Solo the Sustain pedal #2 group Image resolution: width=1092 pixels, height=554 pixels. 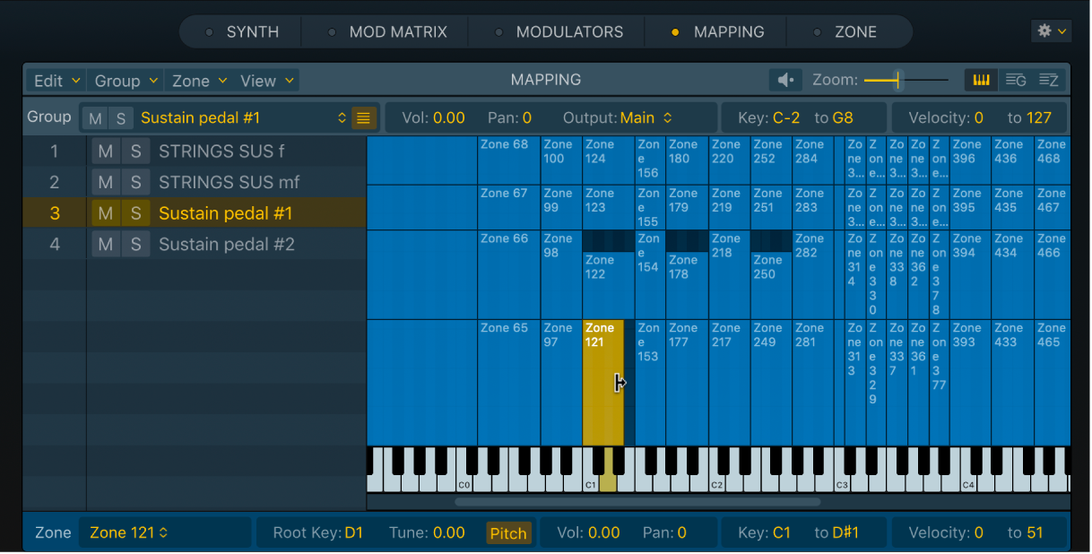[x=135, y=244]
